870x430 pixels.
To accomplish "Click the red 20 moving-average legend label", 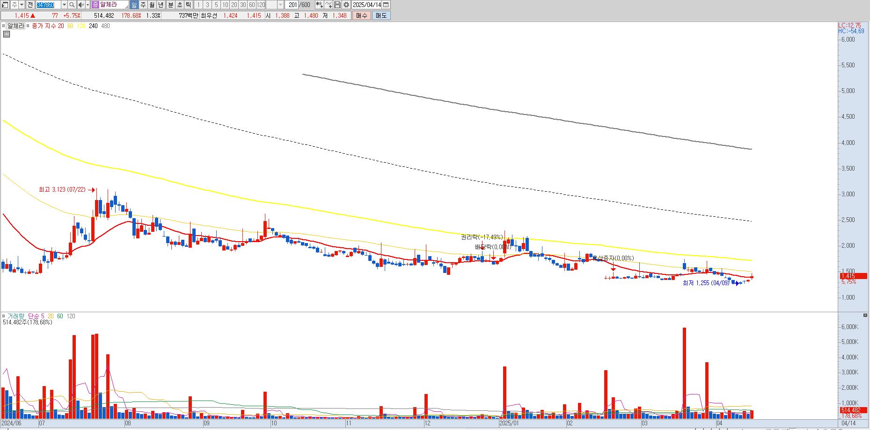I will tap(61, 26).
